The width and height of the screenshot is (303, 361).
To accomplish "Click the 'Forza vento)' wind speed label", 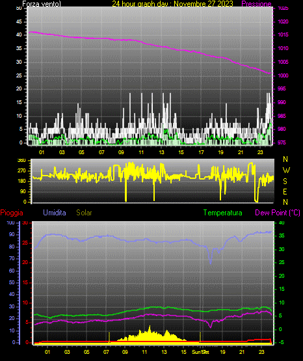I will (42, 4).
